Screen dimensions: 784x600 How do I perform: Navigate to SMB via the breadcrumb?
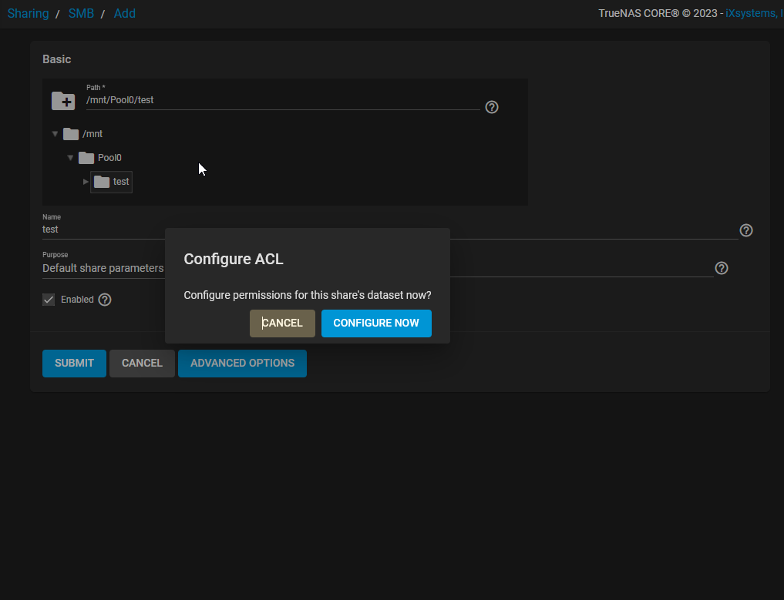[81, 13]
